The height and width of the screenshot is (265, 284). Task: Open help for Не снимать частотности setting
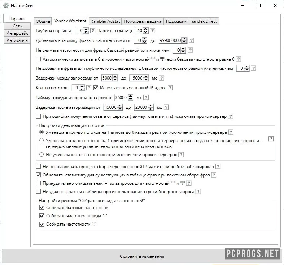(190, 50)
